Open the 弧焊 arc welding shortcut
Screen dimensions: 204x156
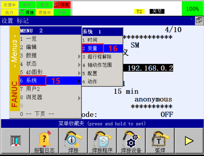160,141
